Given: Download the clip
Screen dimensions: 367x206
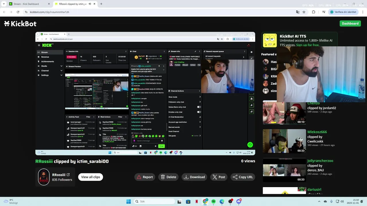Looking at the screenshot, I should click(x=194, y=177).
